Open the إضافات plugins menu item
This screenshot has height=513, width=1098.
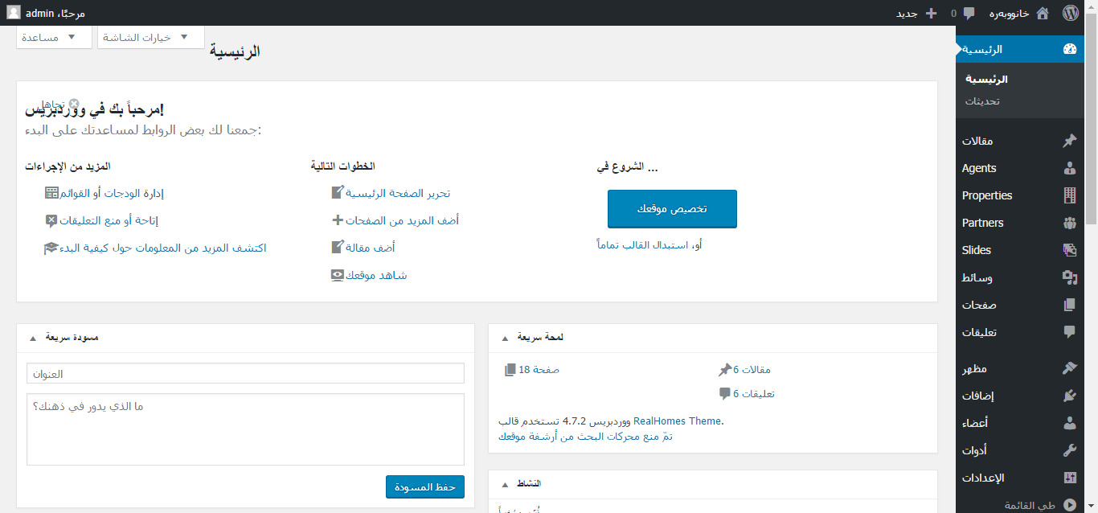(x=977, y=395)
